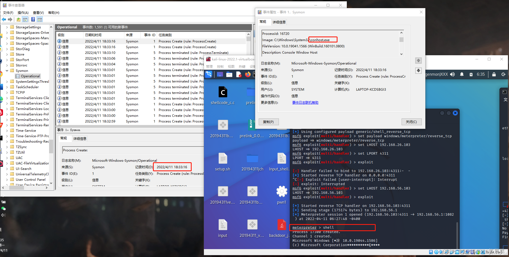Click the 复制(P) copy button
The height and width of the screenshot is (257, 509).
(269, 122)
